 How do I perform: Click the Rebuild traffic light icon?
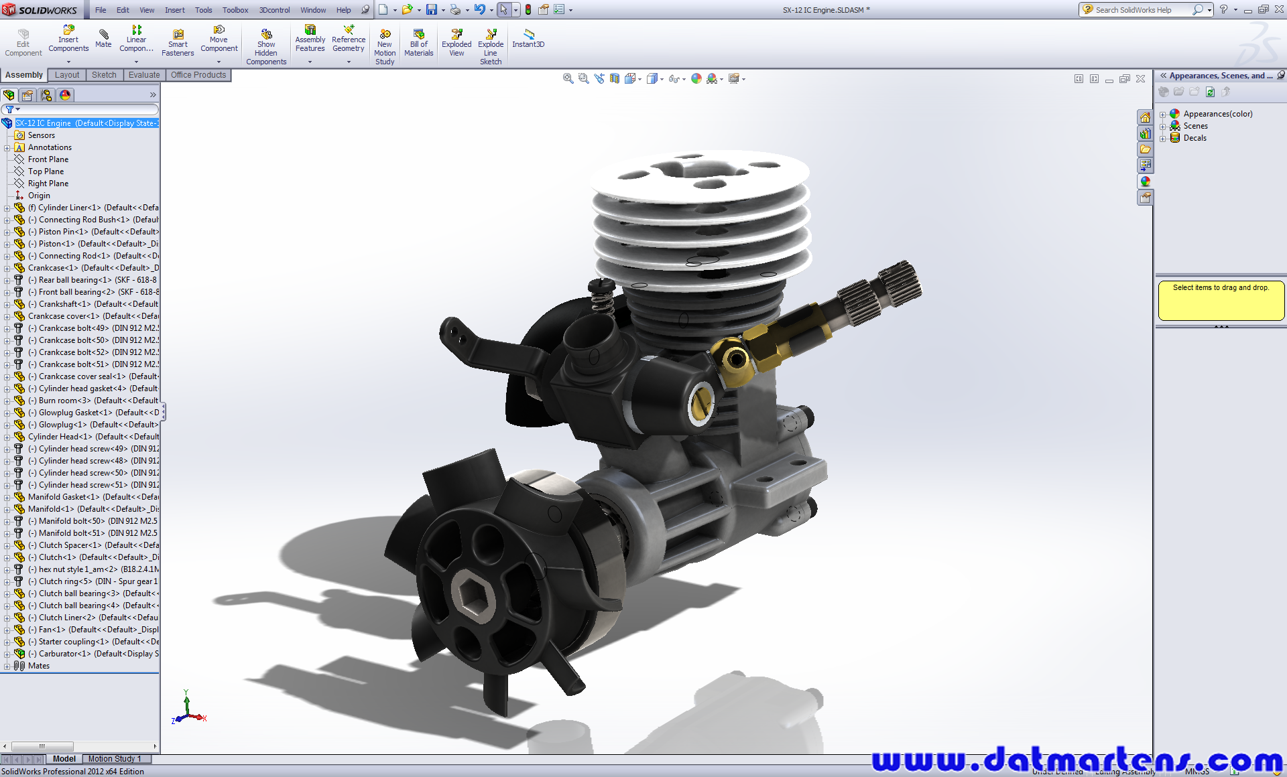(528, 9)
